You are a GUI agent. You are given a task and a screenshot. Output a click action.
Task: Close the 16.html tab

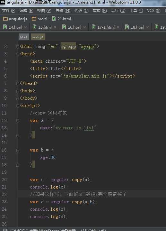[84, 27]
